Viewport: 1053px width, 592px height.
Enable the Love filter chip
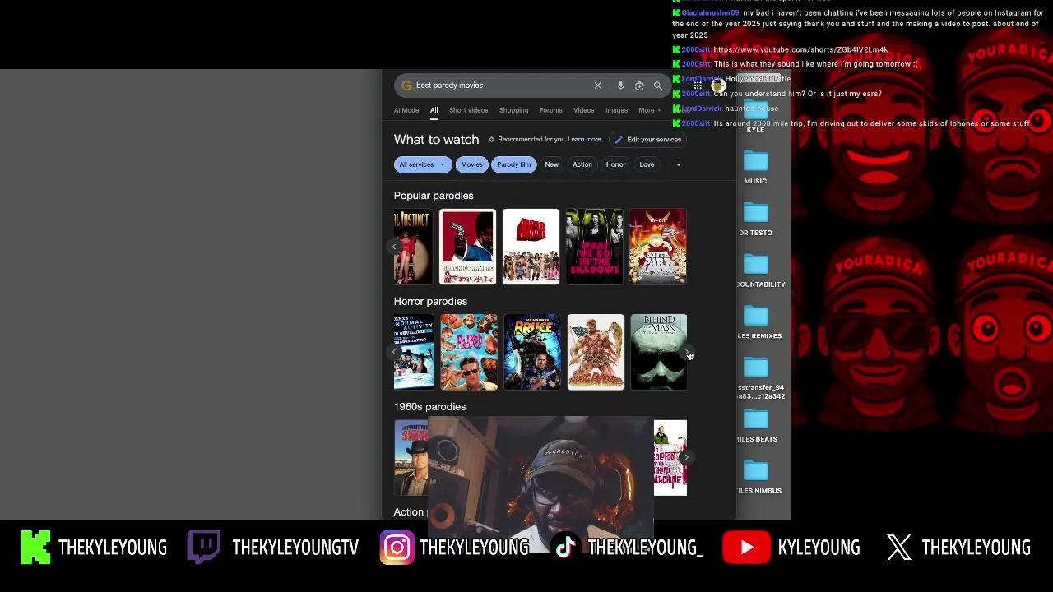tap(647, 164)
